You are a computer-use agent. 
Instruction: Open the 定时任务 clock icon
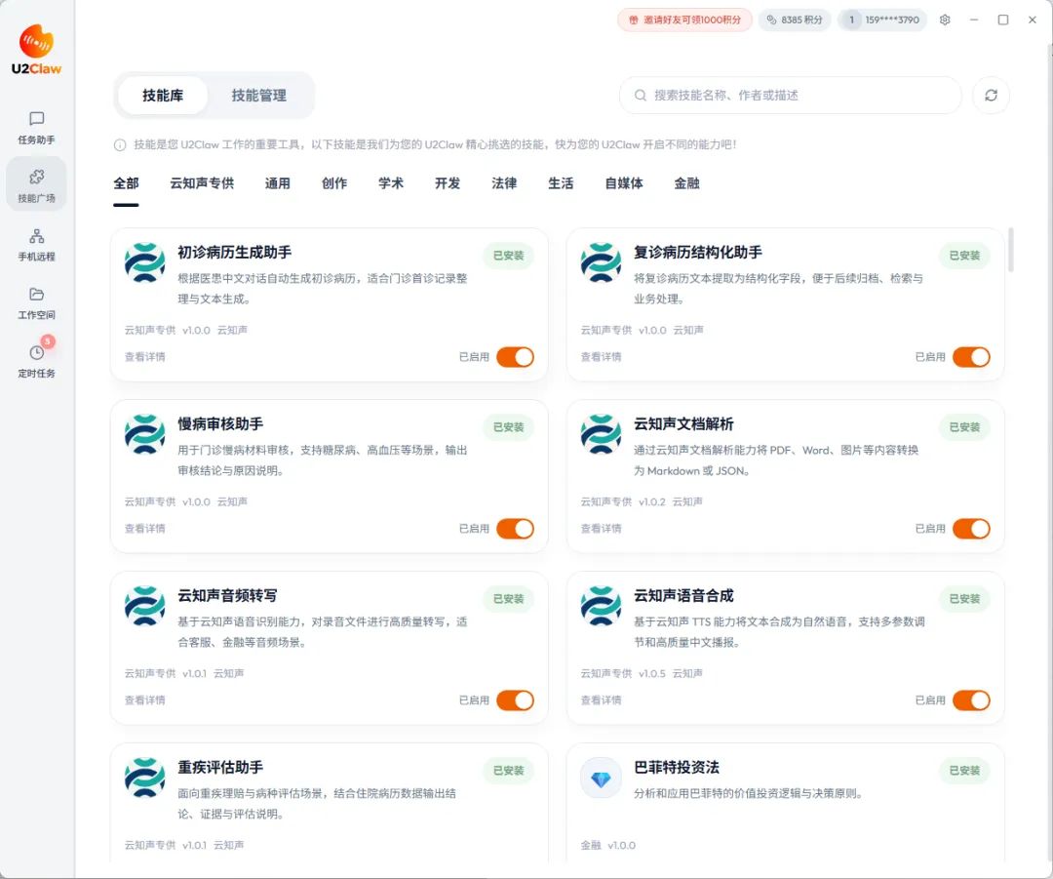click(x=36, y=353)
